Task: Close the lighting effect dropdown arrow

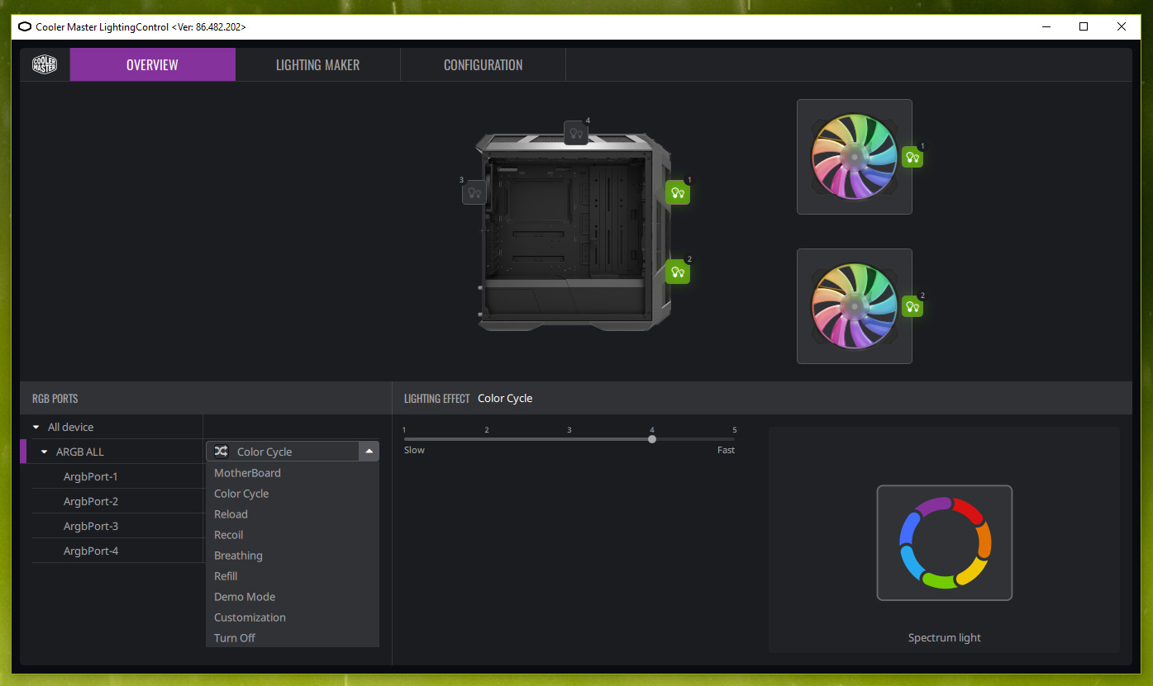Action: tap(369, 451)
